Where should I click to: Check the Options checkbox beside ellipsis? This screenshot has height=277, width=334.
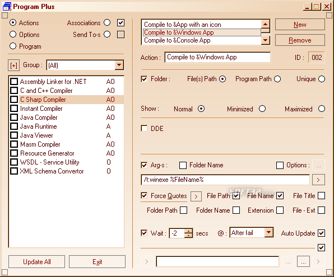pyautogui.click(x=280, y=165)
